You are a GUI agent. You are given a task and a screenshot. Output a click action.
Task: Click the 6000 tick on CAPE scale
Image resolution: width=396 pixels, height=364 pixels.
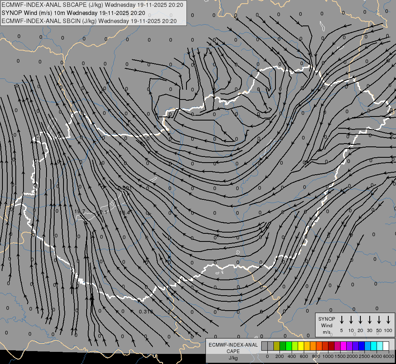click(x=389, y=356)
